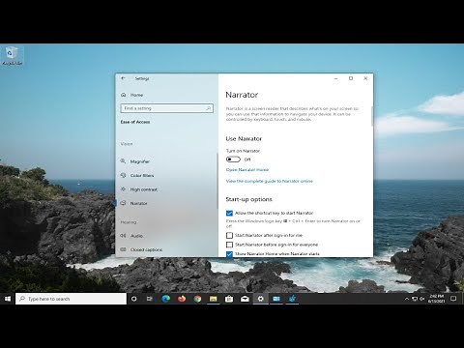Click the sidebar navigation scrollbar
Screen dimensions: 464x348
click(x=217, y=181)
